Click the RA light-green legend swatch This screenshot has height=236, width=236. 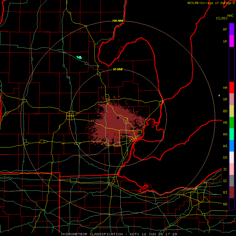(x=232, y=134)
